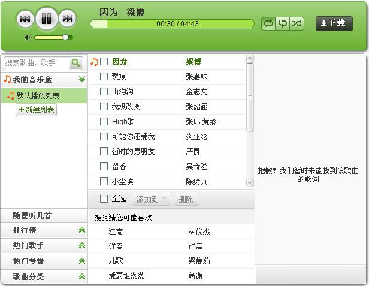
Task: Click recommended song 江南
Action: point(116,232)
